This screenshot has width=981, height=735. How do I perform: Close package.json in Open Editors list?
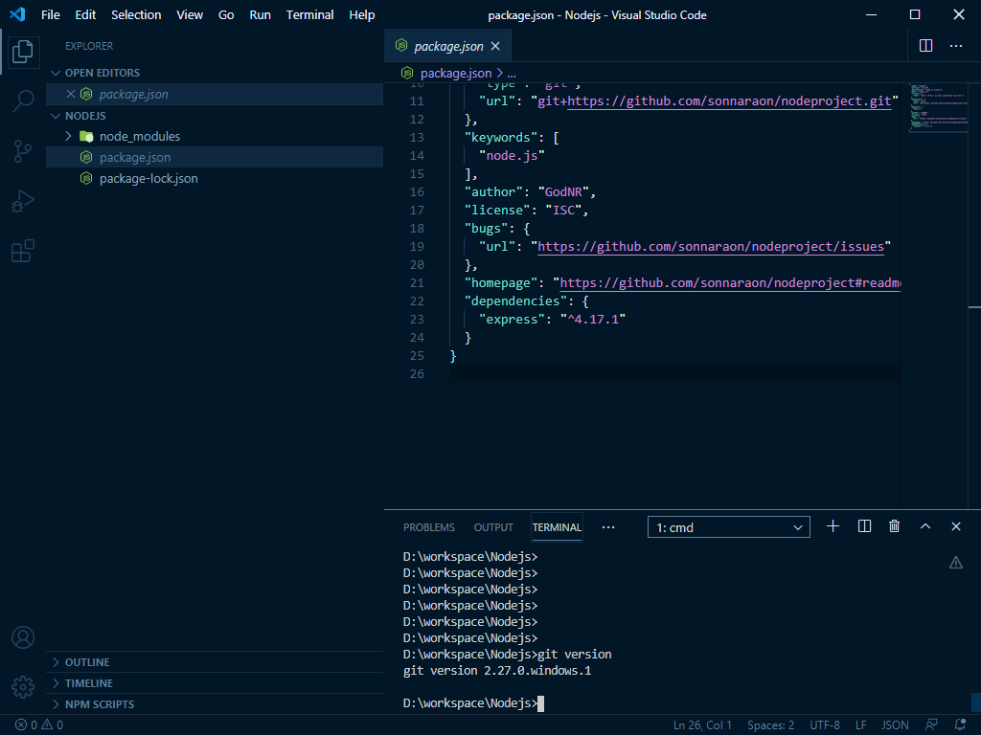point(71,94)
